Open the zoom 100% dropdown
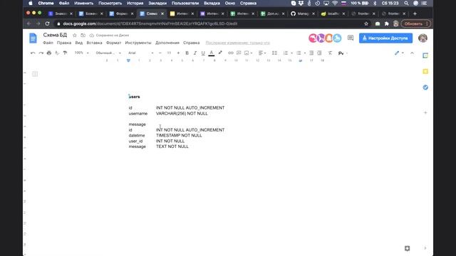The width and height of the screenshot is (456, 256). [x=81, y=53]
